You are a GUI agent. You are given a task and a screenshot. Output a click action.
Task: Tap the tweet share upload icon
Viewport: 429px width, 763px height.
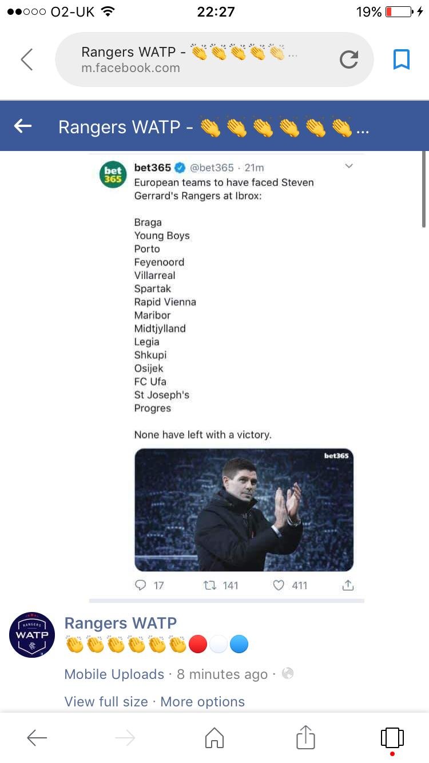348,585
